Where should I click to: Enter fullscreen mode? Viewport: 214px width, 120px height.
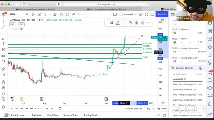click(x=146, y=14)
